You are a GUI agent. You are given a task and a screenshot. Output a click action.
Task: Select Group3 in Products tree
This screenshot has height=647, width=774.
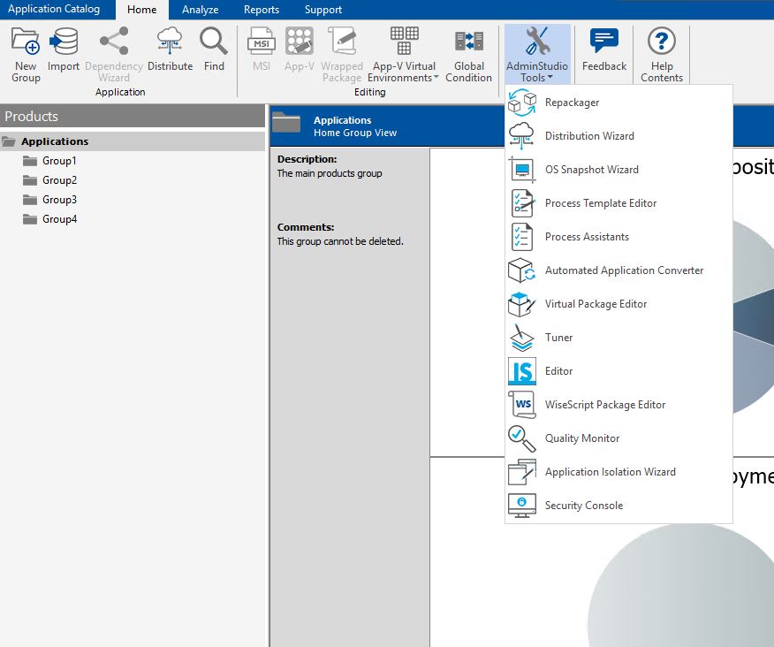[59, 200]
